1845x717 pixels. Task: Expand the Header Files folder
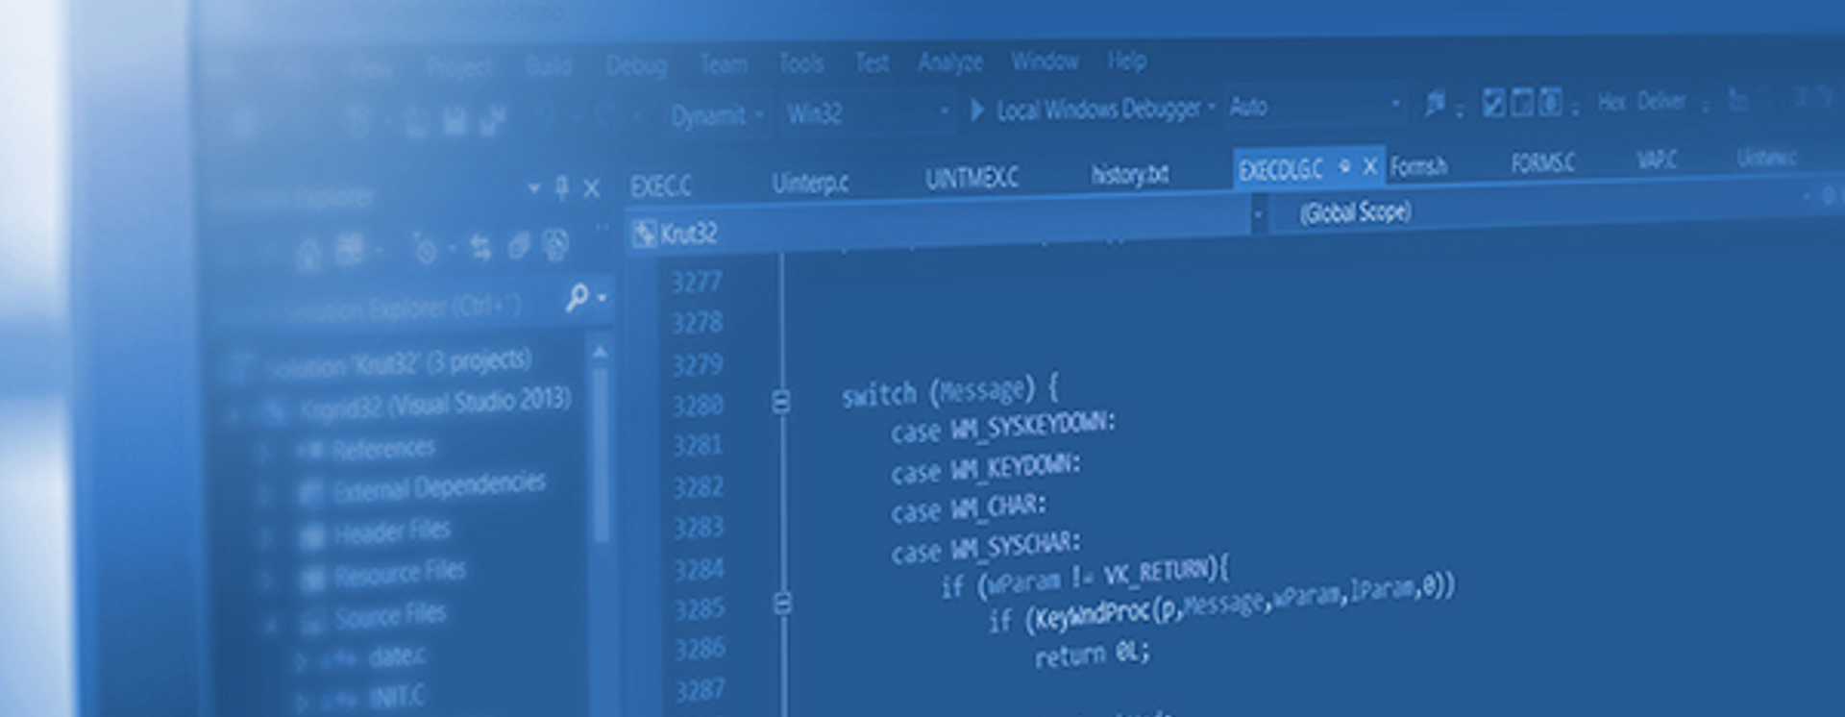point(264,535)
